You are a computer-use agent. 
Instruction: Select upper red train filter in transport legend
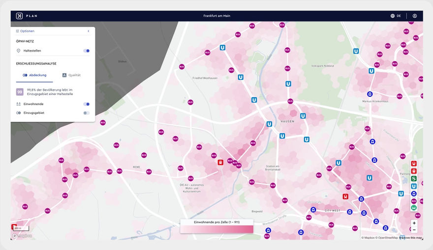[414, 164]
